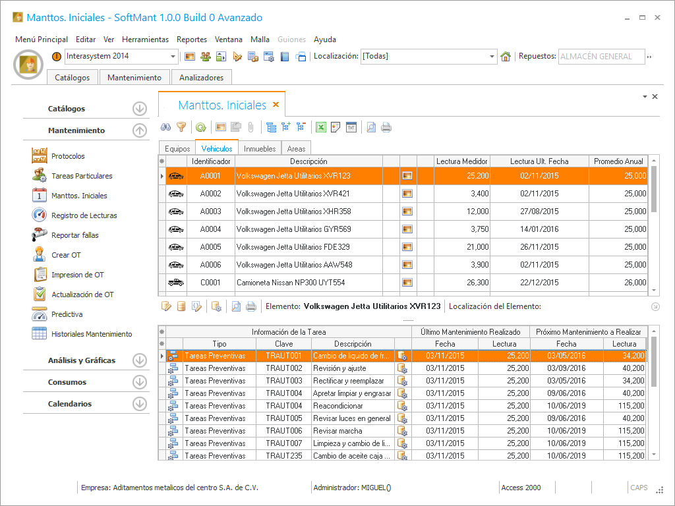
Task: Open Registro de Lecturas from sidebar
Action: click(x=84, y=215)
